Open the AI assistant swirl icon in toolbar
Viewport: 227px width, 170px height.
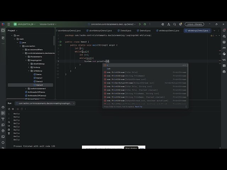click(x=162, y=24)
